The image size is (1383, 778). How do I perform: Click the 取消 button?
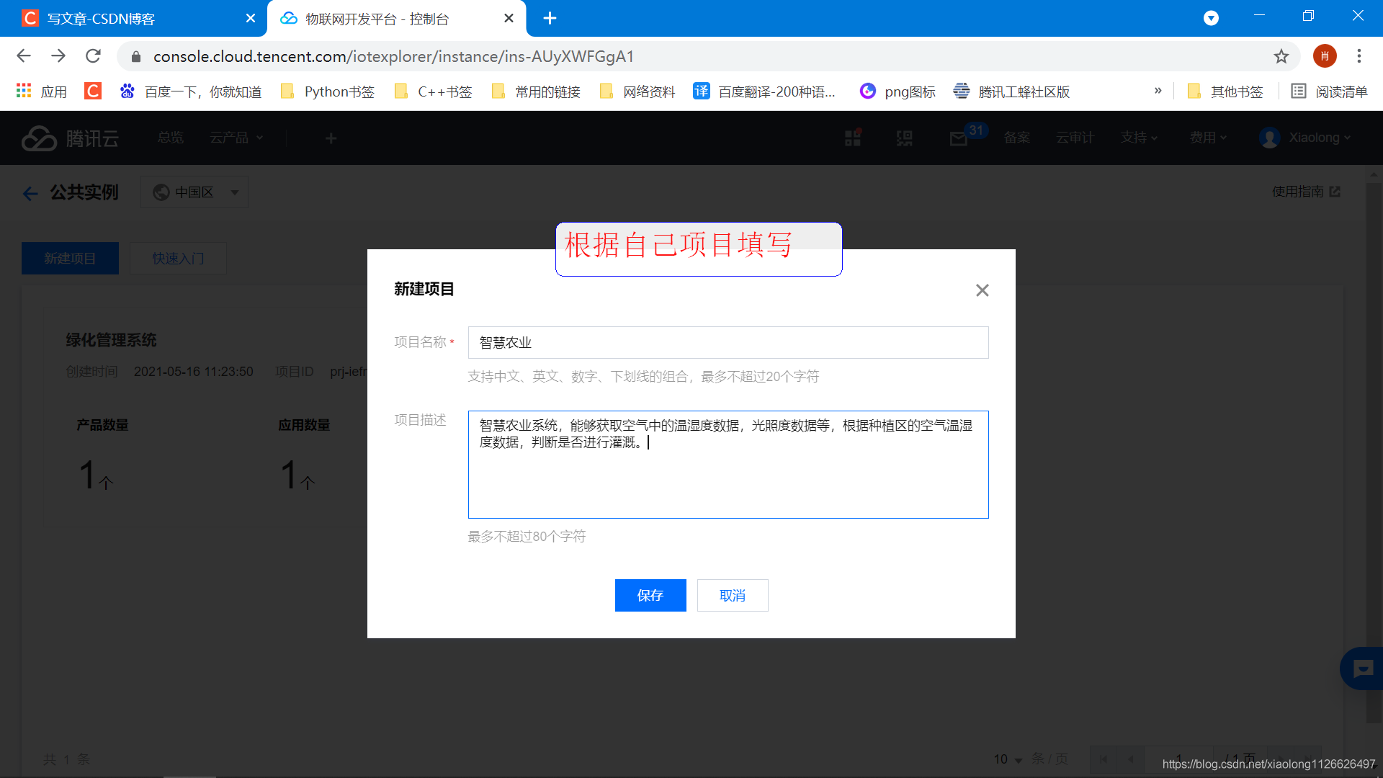pos(732,596)
